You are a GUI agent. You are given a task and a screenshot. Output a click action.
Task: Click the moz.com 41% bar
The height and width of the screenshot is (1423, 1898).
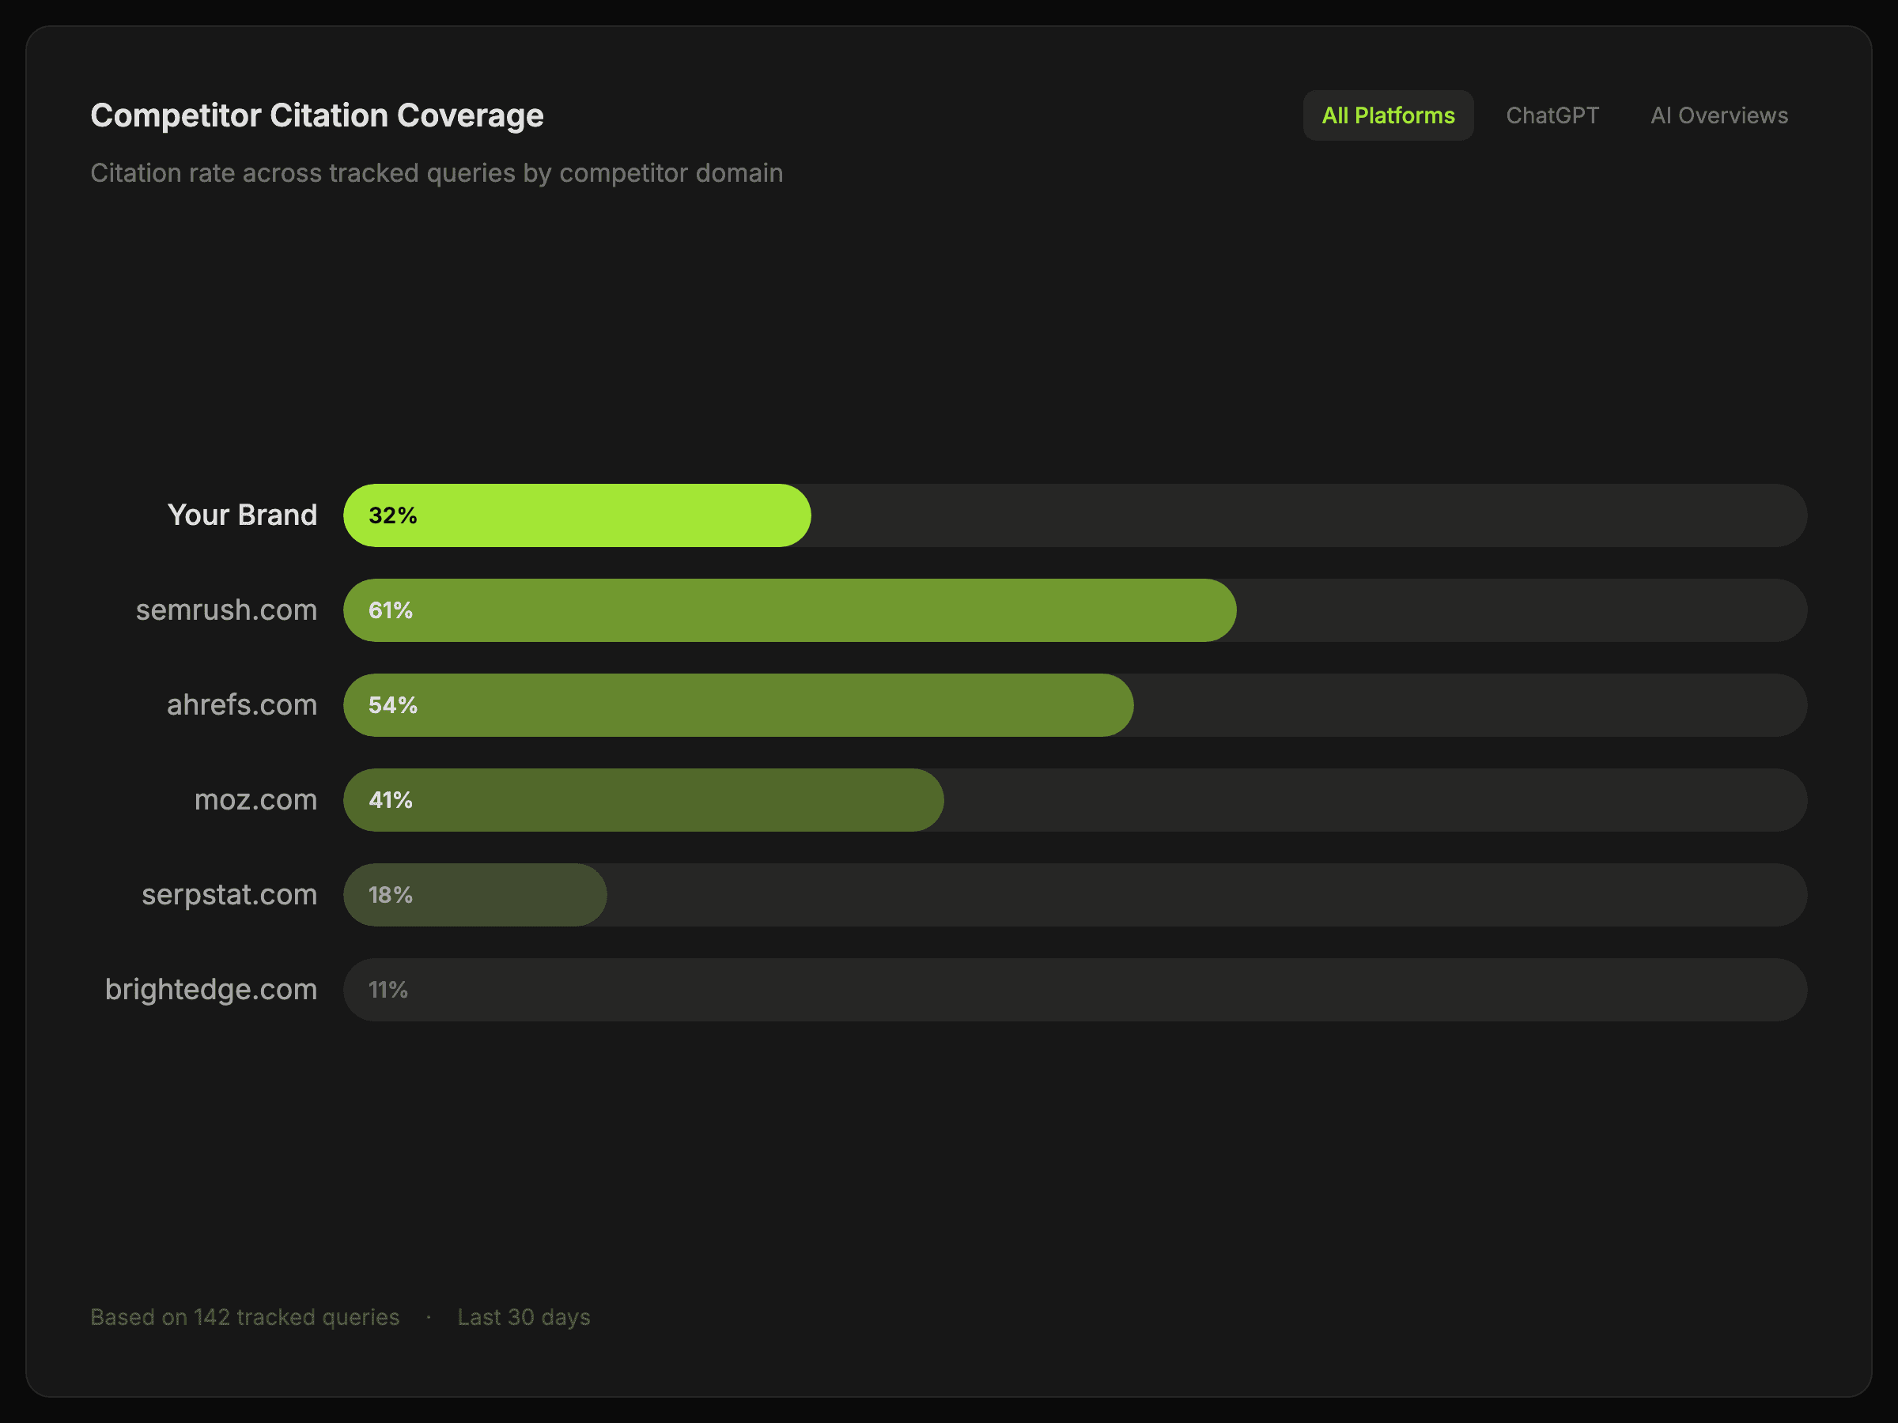(644, 800)
